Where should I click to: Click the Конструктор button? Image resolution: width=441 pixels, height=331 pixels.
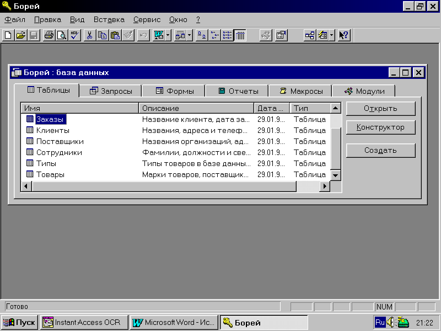pos(380,127)
